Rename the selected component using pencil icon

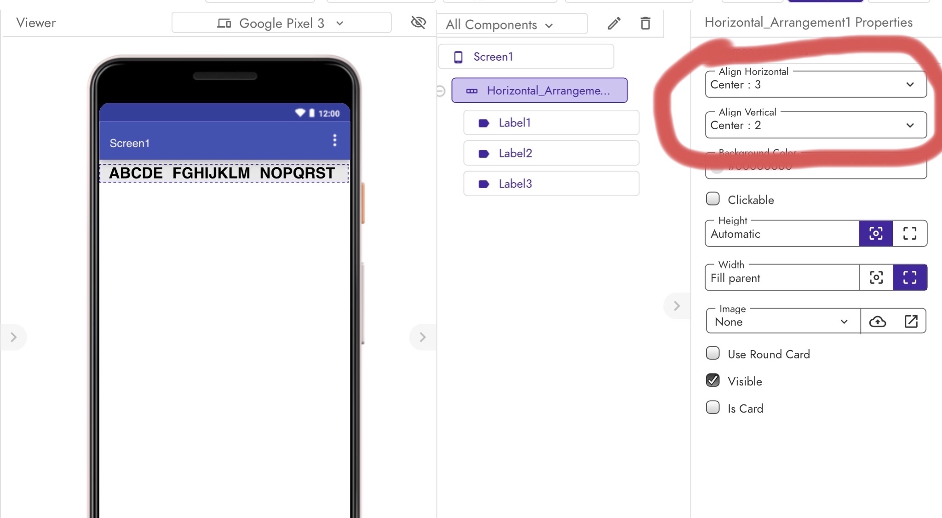pos(614,23)
